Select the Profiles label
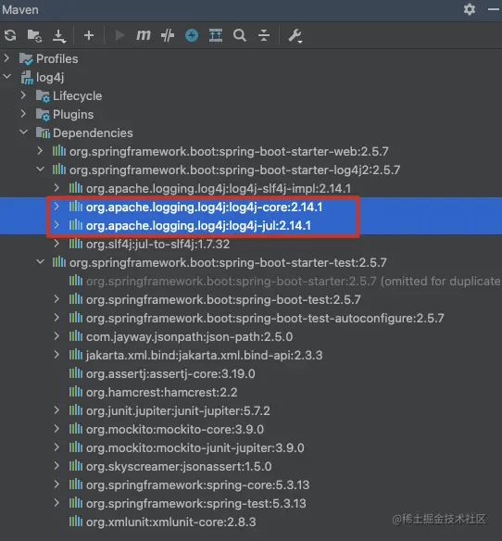This screenshot has width=502, height=541. click(56, 58)
